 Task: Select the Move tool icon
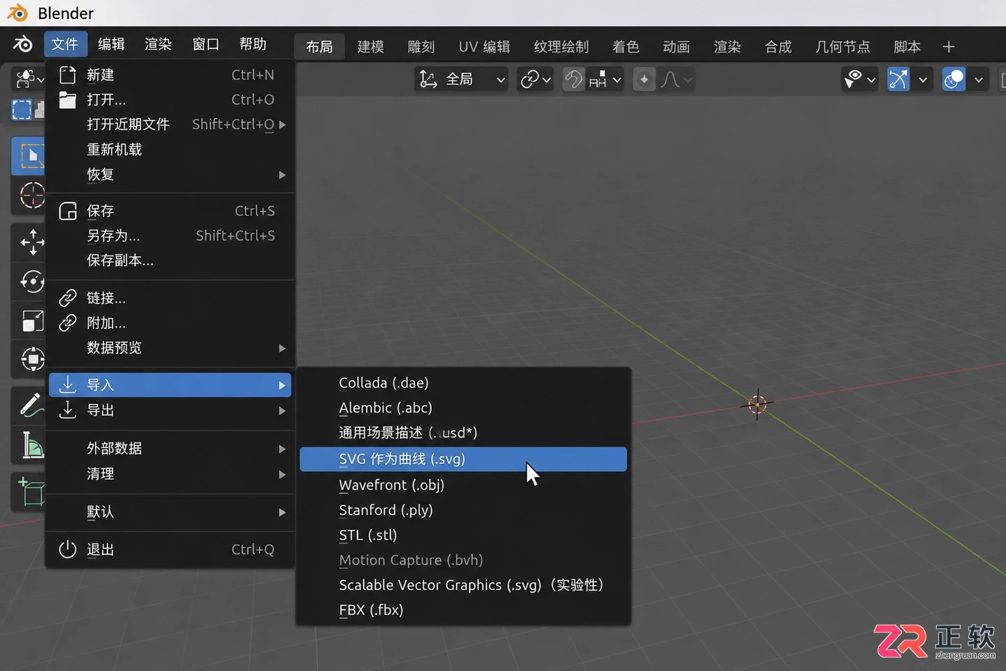[x=32, y=243]
